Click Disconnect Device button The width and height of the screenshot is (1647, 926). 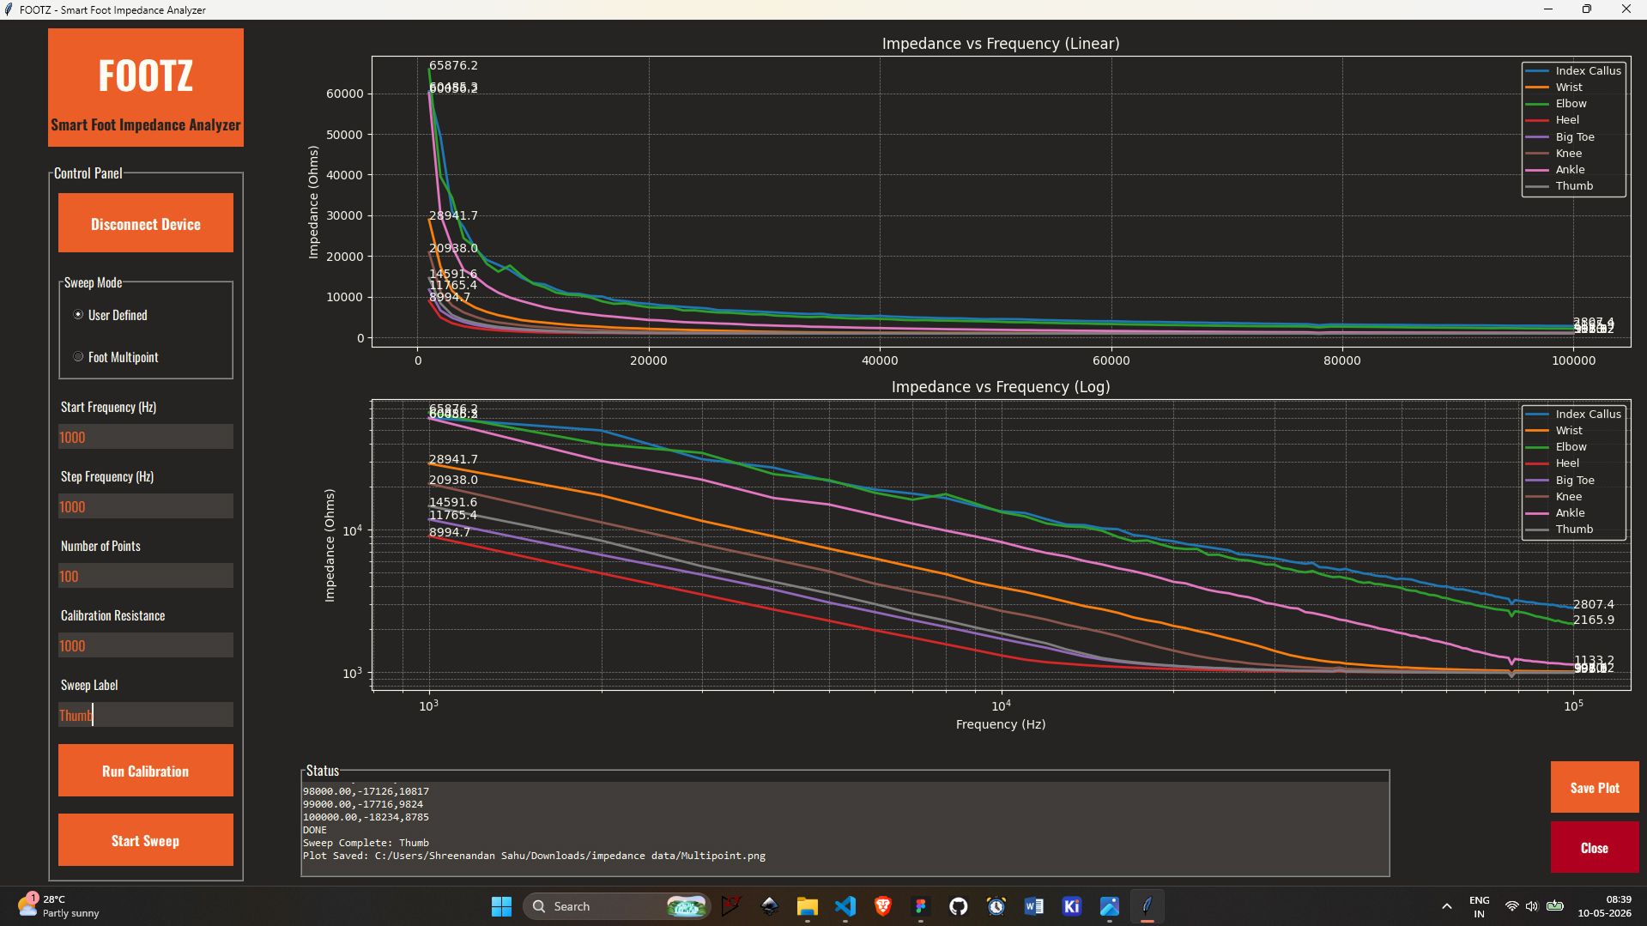146,223
